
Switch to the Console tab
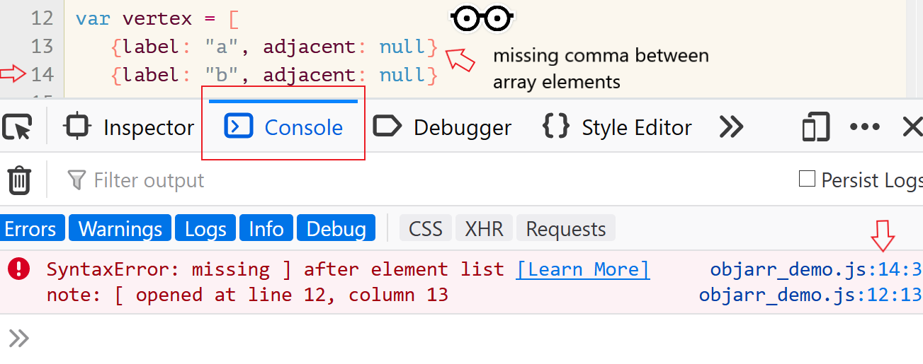[x=283, y=127]
